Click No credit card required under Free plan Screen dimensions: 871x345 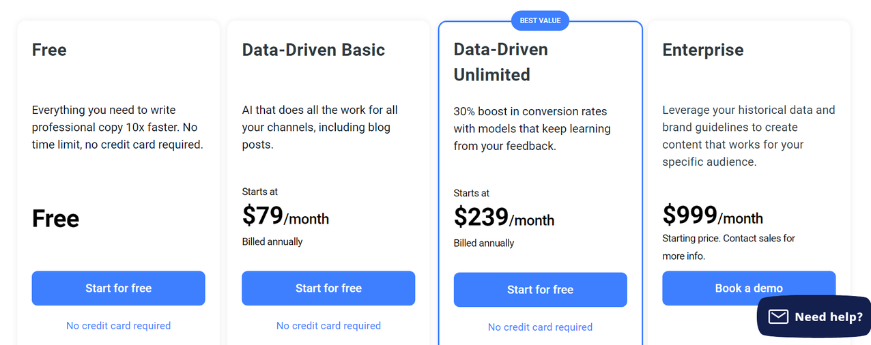[x=118, y=326]
